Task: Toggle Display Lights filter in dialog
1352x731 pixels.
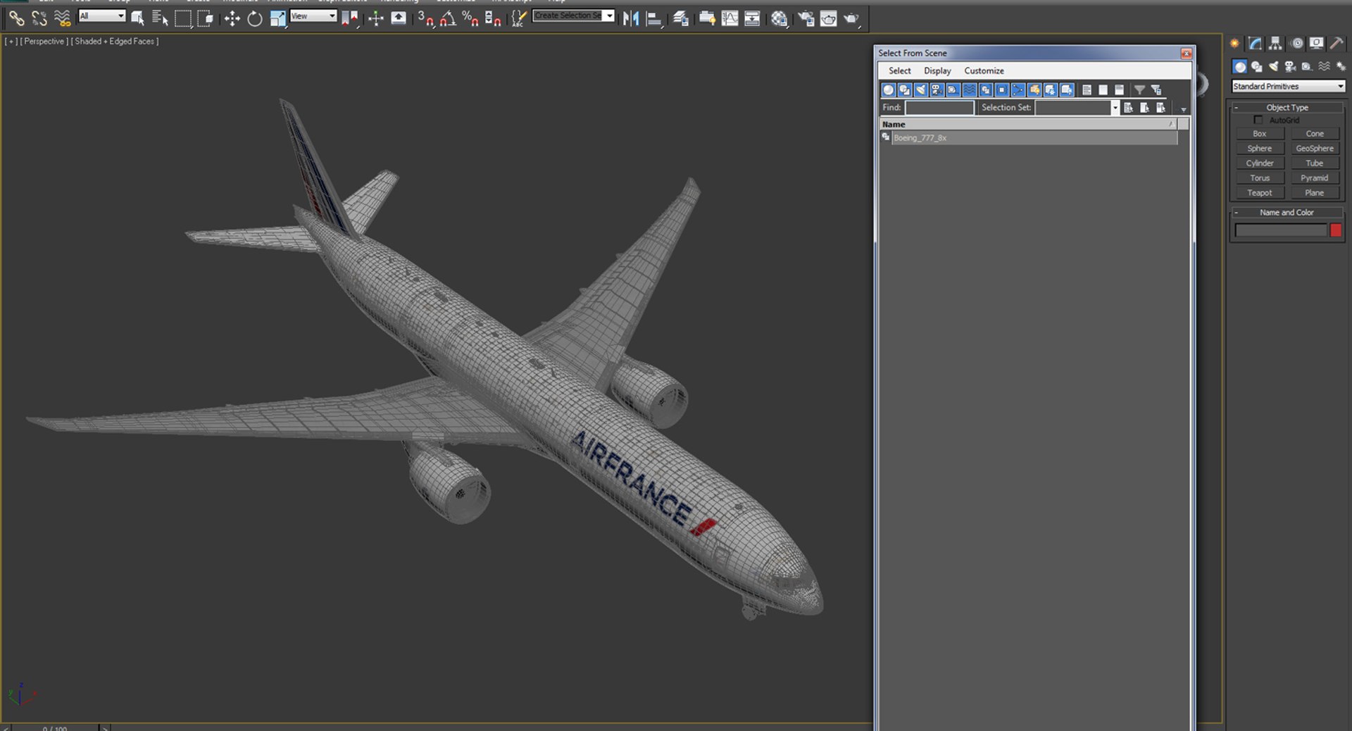Action: [x=921, y=89]
